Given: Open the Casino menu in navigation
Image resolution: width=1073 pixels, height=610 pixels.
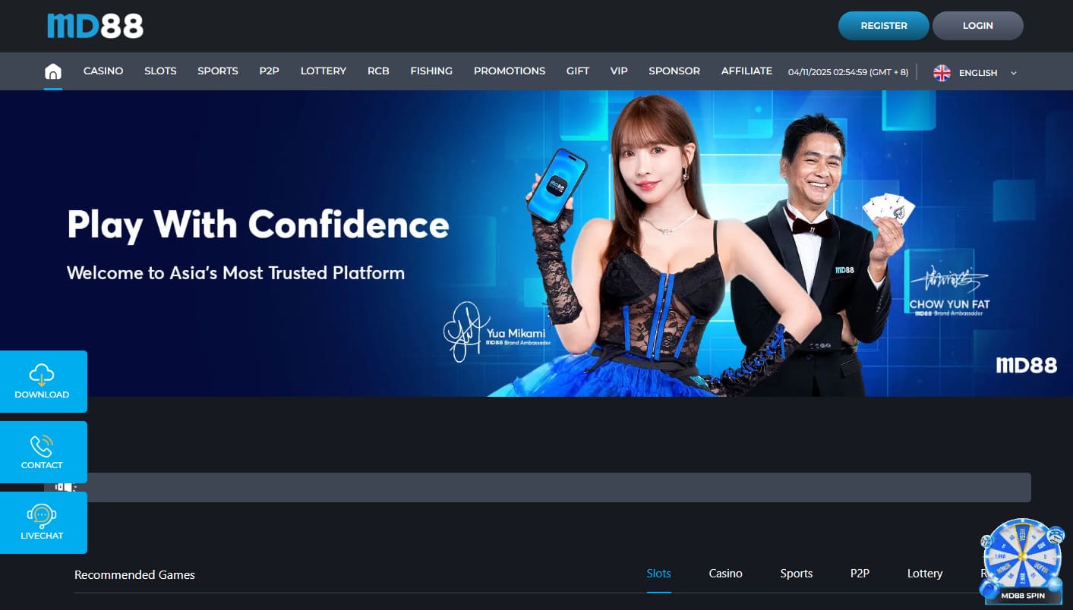Looking at the screenshot, I should [x=103, y=71].
